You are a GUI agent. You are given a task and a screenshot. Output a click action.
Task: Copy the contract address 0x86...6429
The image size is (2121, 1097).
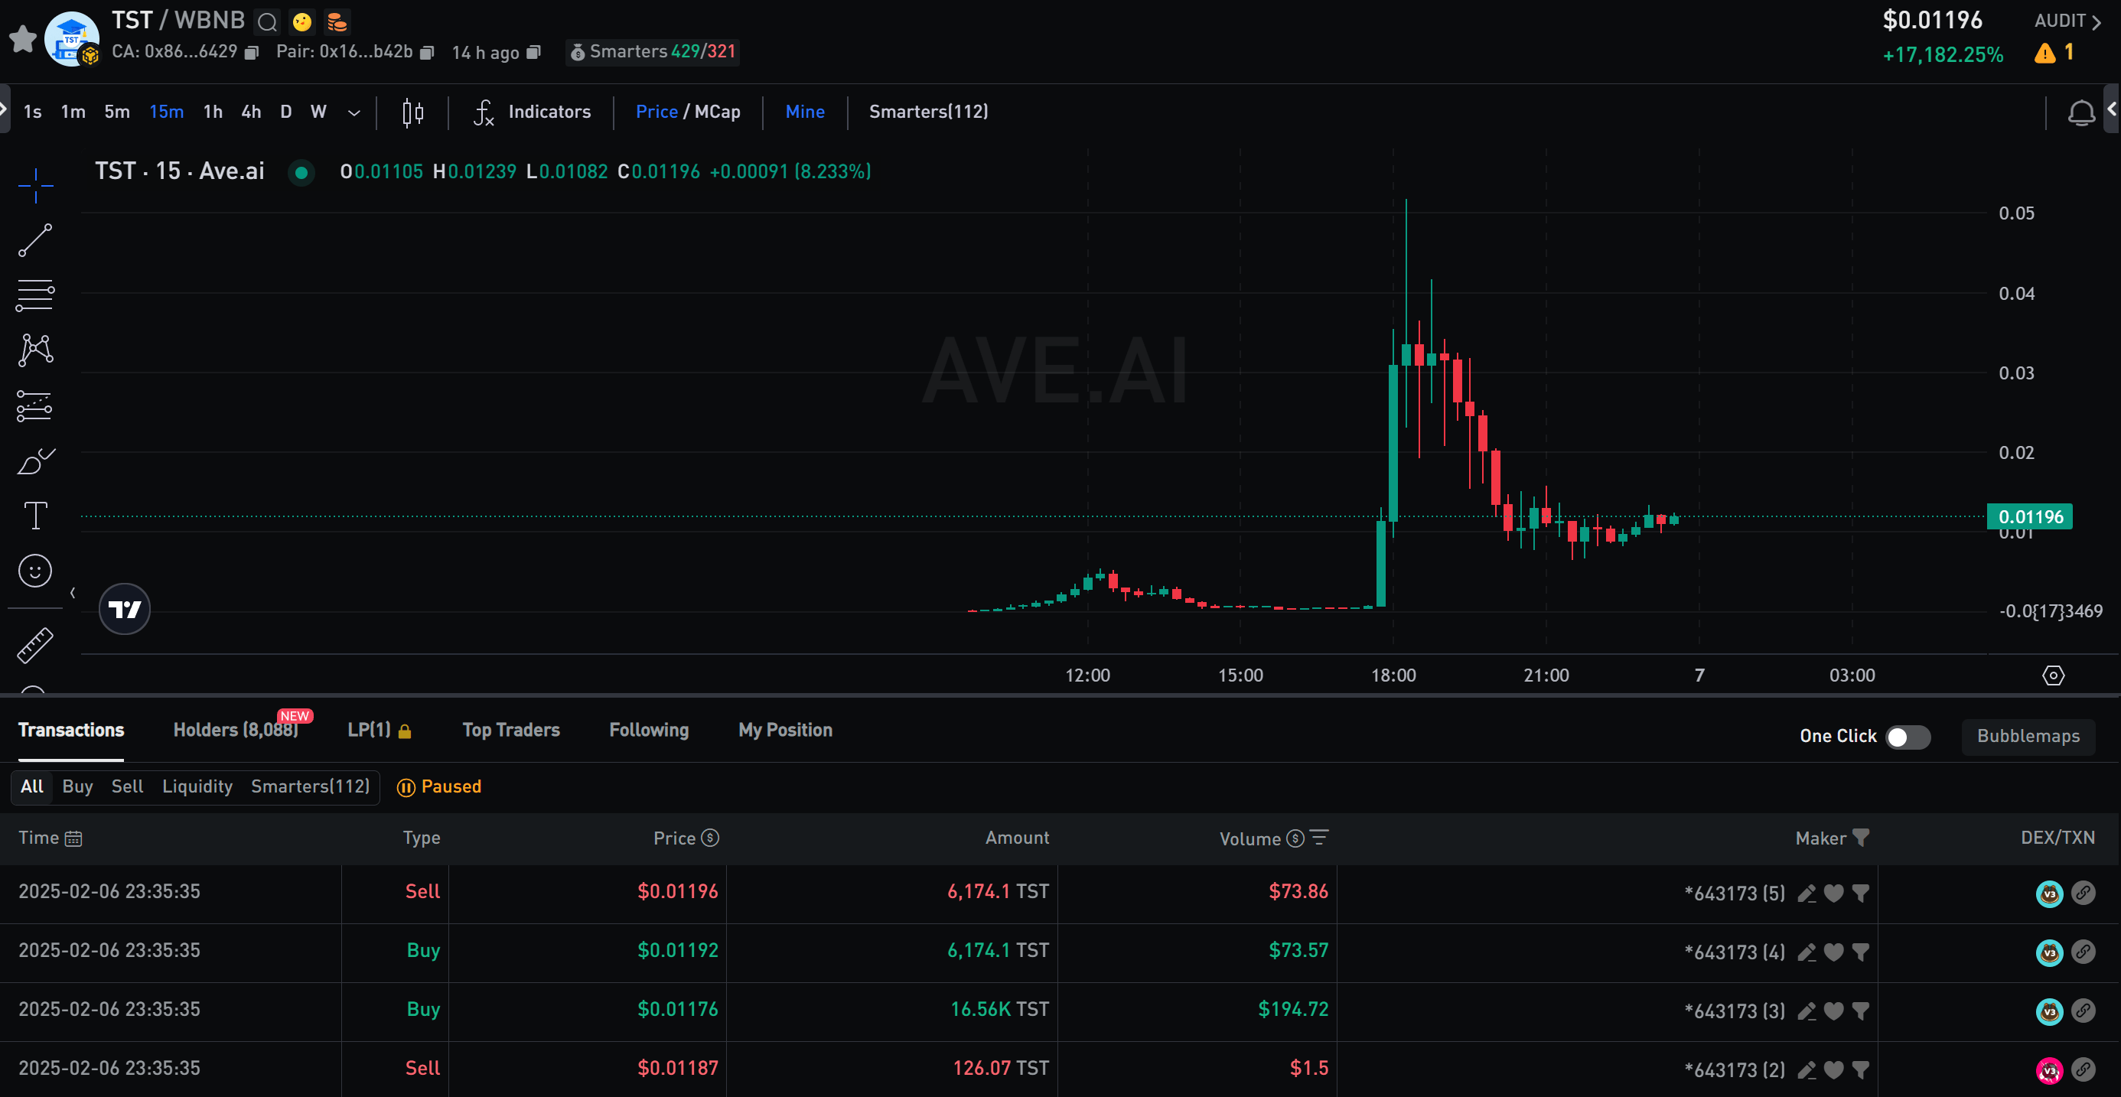(x=252, y=53)
